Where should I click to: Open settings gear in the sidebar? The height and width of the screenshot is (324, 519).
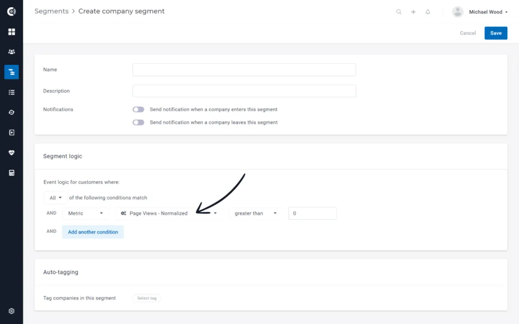pyautogui.click(x=12, y=311)
